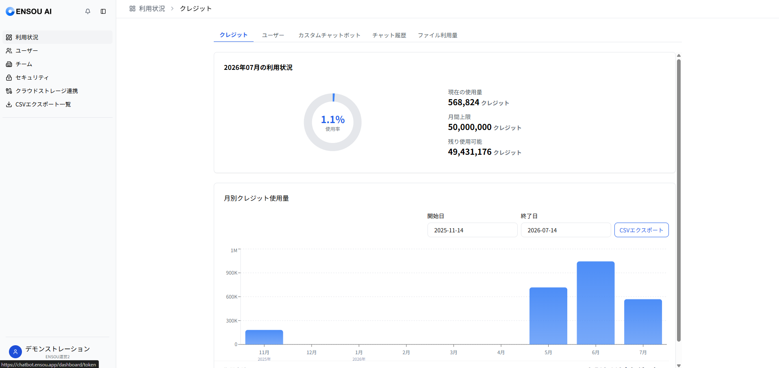Open the チーム sidebar menu item
The width and height of the screenshot is (779, 368).
57,64
